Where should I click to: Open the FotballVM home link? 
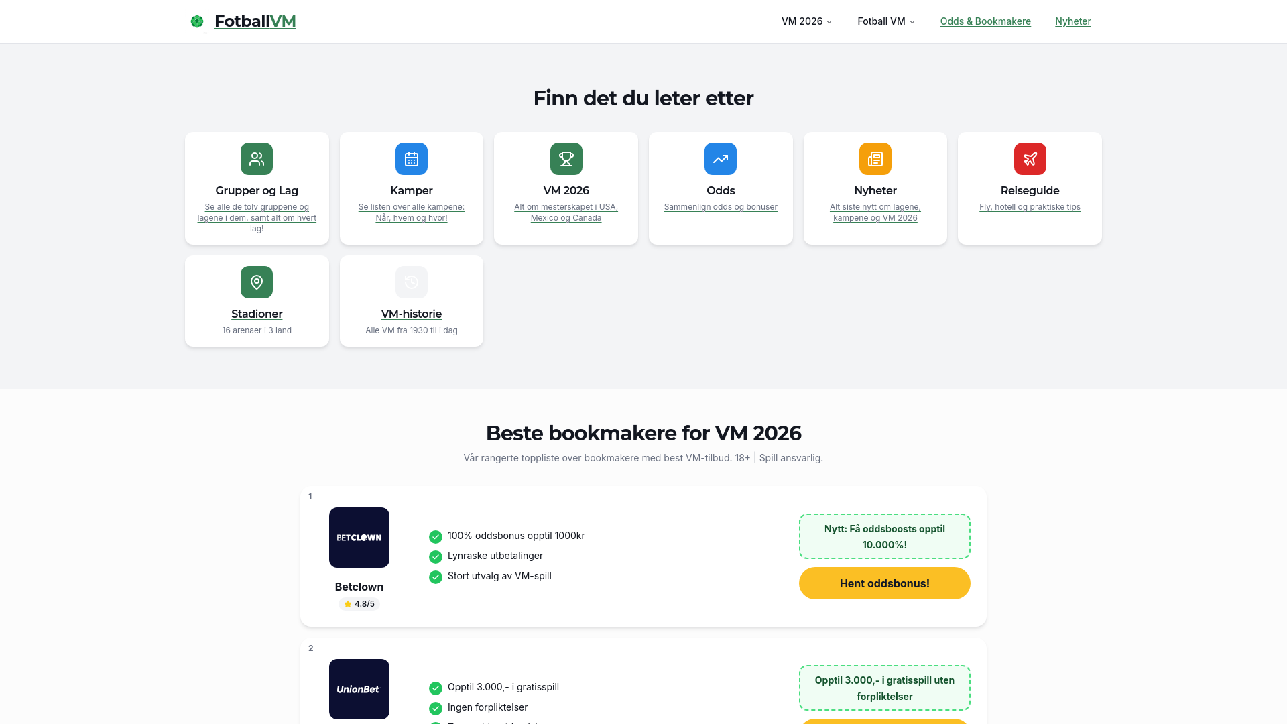tap(255, 21)
